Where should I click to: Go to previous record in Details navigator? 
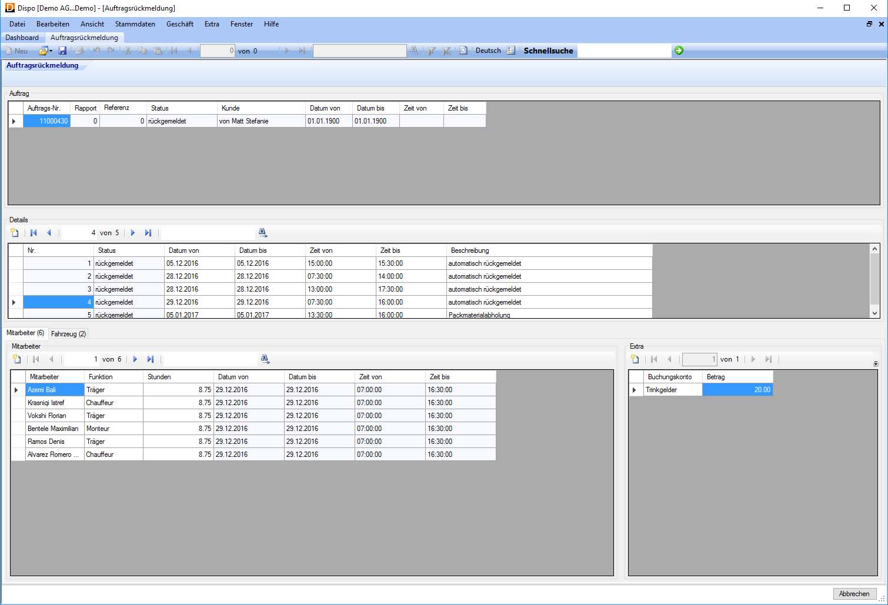click(x=49, y=233)
